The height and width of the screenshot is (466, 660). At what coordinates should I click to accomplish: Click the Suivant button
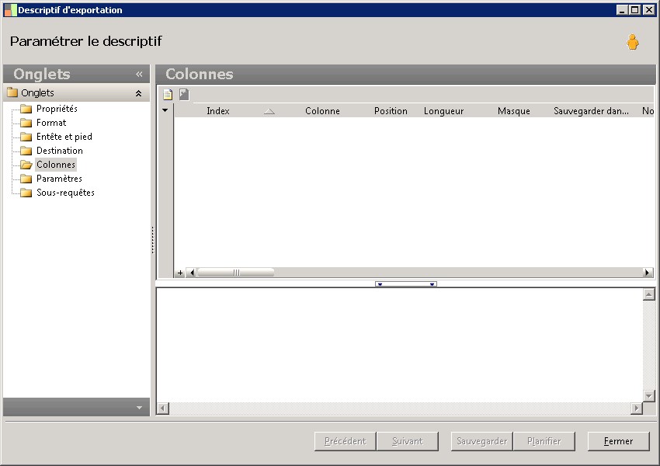click(x=407, y=441)
